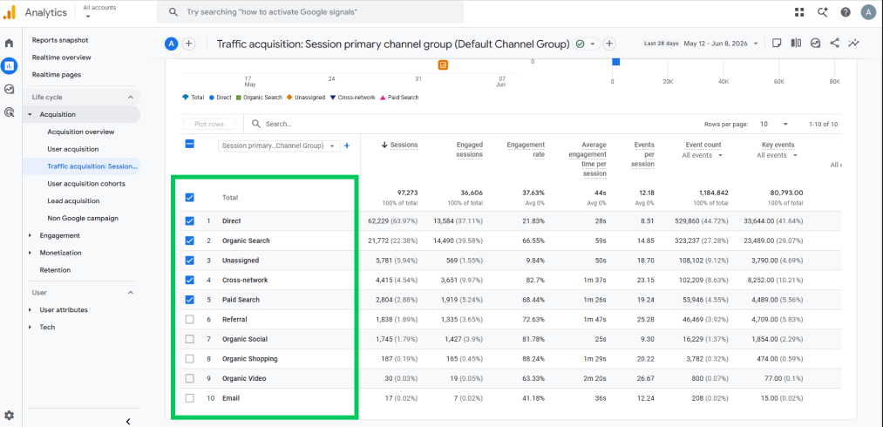This screenshot has width=883, height=427.
Task: Click the Plot rows button
Action: [209, 124]
